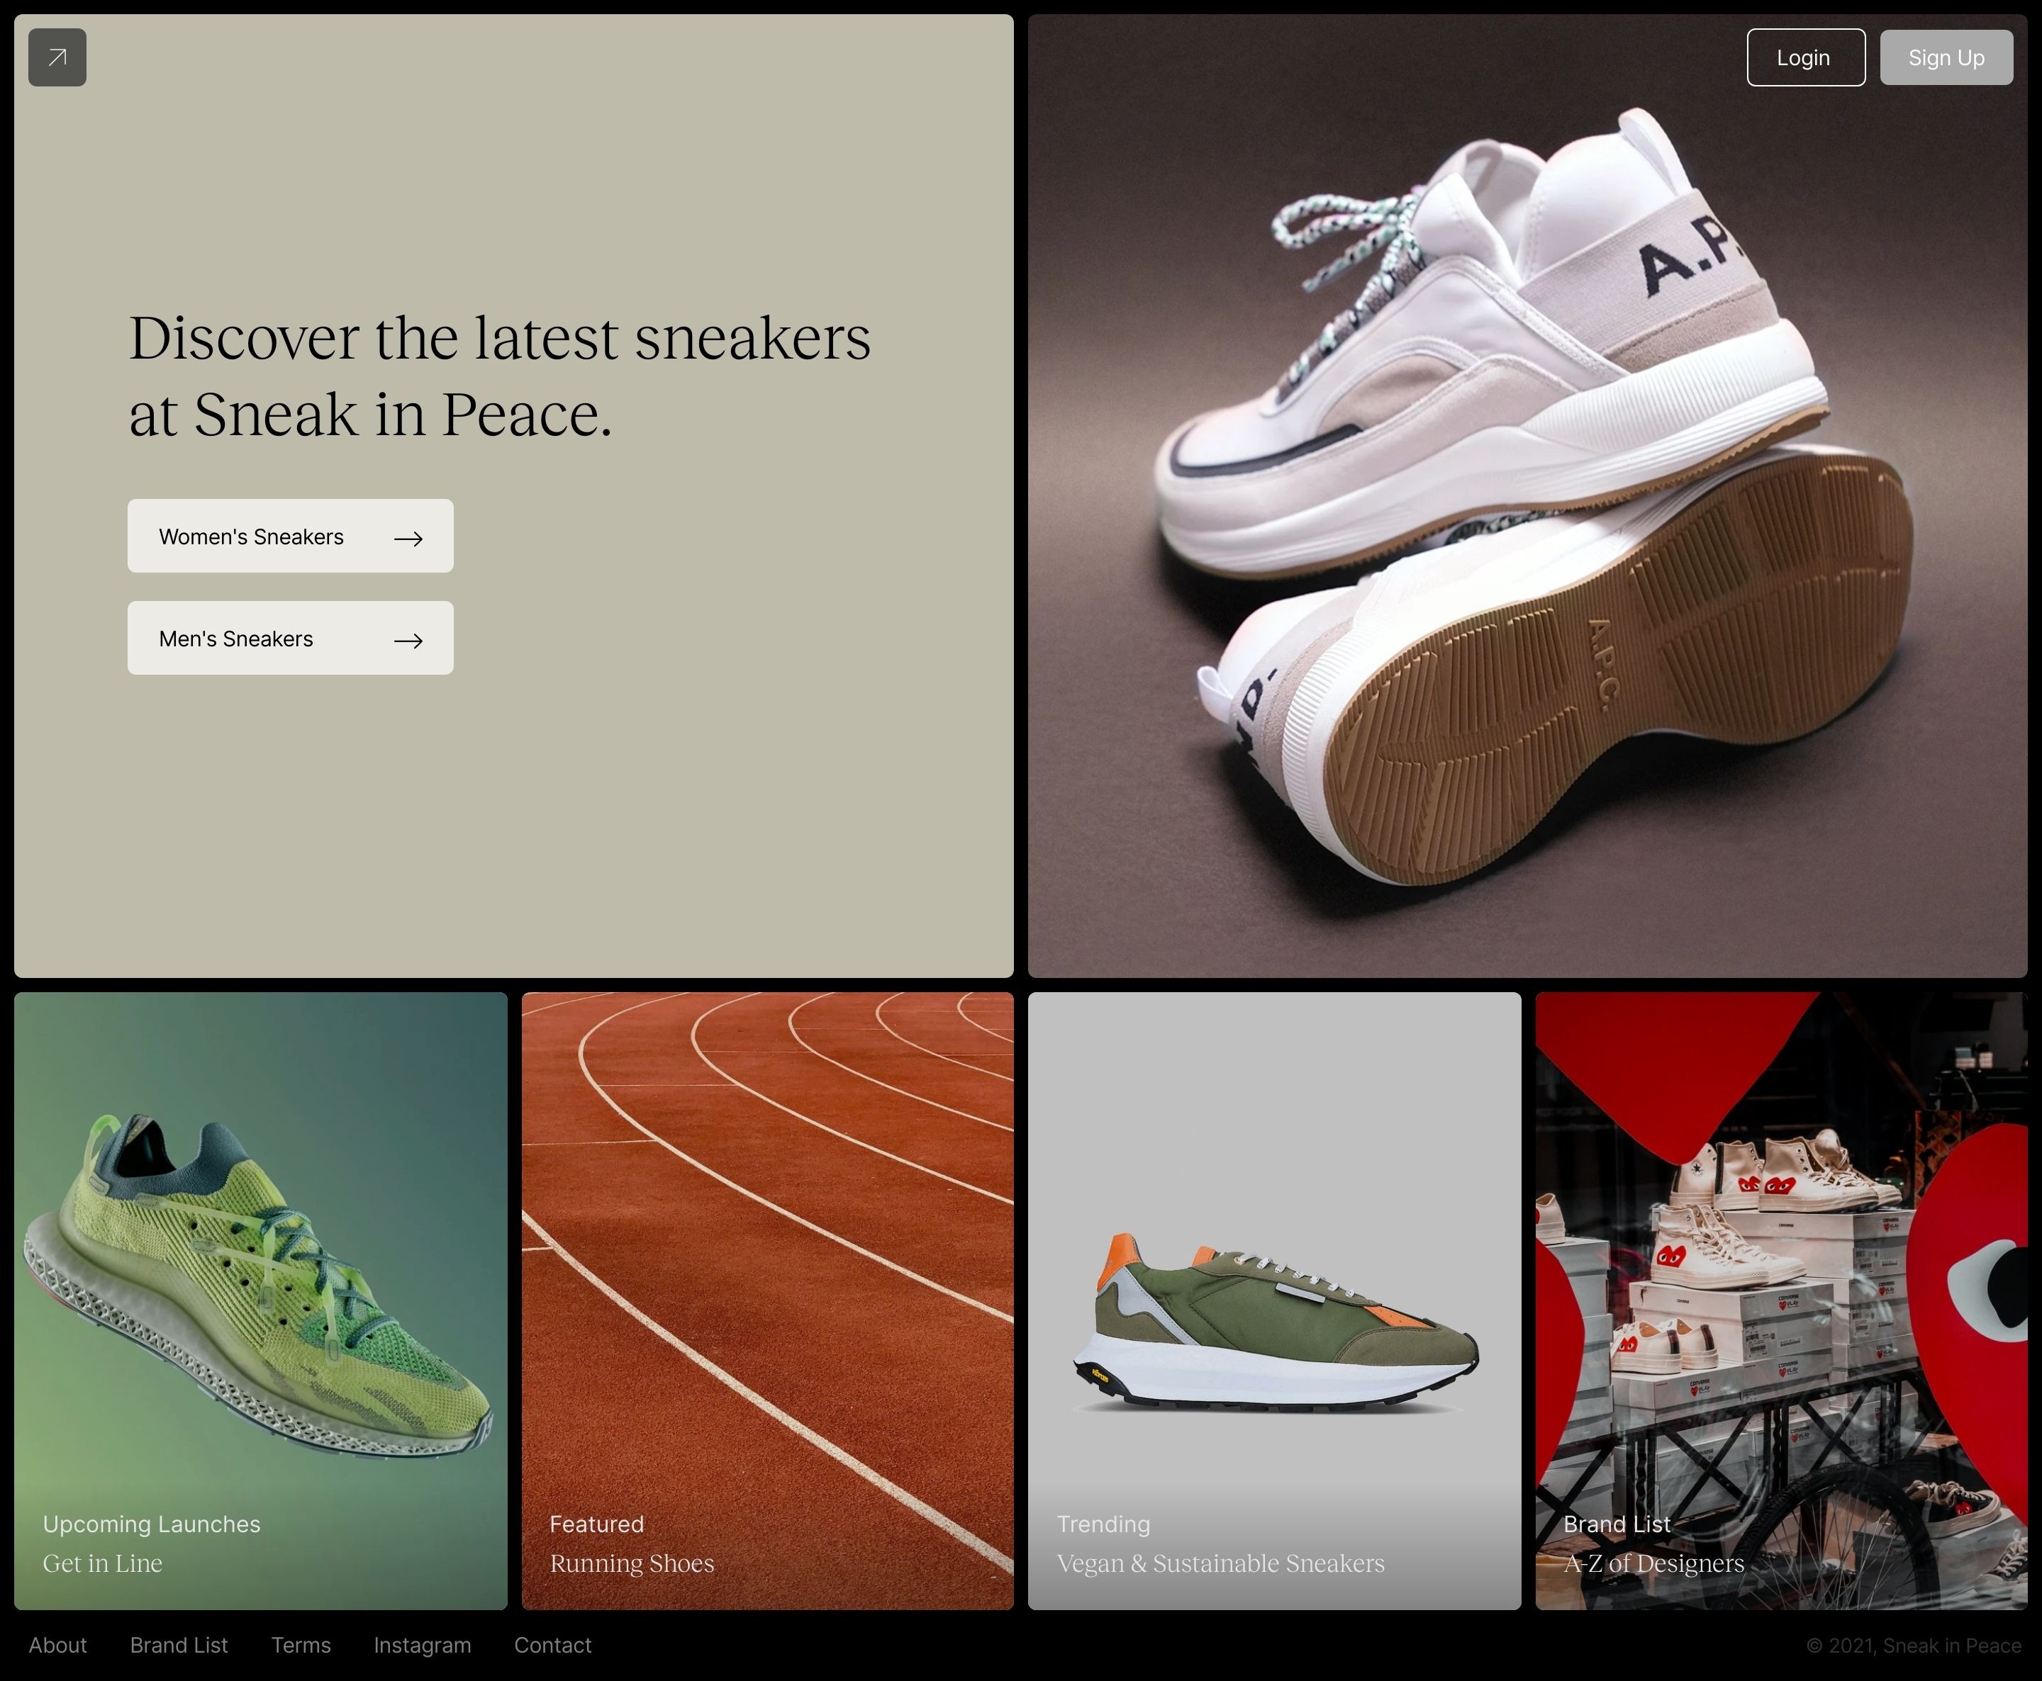Open the Men's Sneakers label
Image resolution: width=2042 pixels, height=1681 pixels.
tap(235, 639)
